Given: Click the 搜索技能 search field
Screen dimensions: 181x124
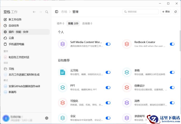Looking at the screenshot, I should [140, 12].
